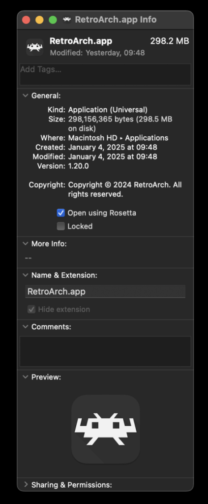This screenshot has height=504, width=208.
Task: Collapse the Comments section chevron
Action: pyautogui.click(x=26, y=327)
